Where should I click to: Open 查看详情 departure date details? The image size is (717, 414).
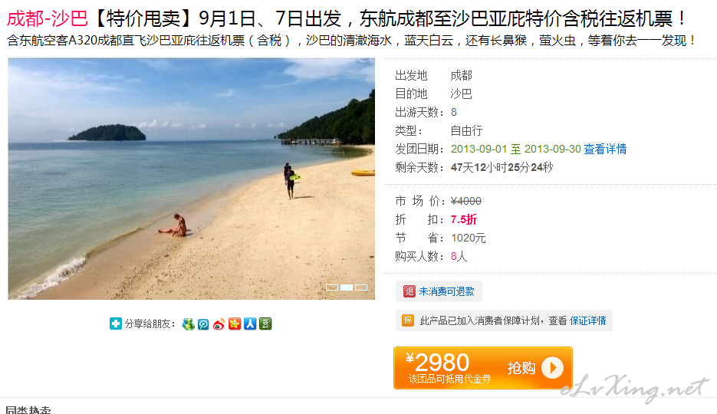[606, 149]
